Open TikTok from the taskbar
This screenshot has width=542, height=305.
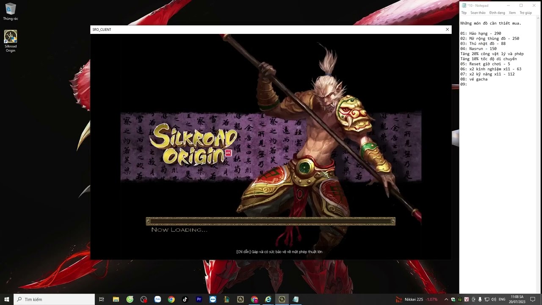pos(185,299)
